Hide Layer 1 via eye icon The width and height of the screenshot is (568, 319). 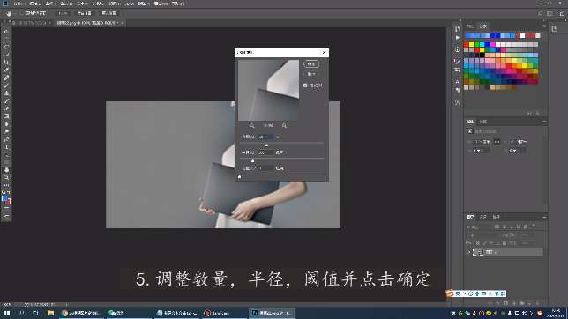tap(468, 252)
